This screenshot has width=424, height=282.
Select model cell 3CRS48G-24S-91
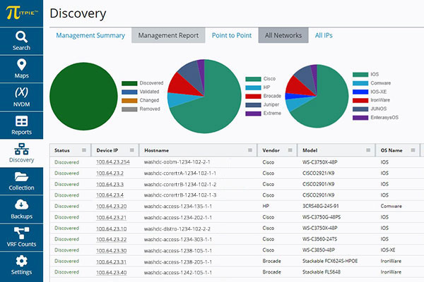click(x=320, y=206)
